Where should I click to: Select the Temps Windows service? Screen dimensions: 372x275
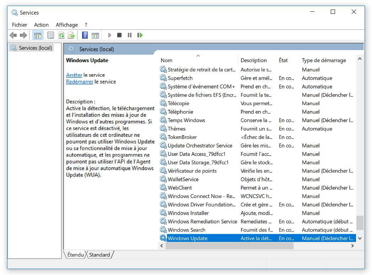[x=257, y=120]
